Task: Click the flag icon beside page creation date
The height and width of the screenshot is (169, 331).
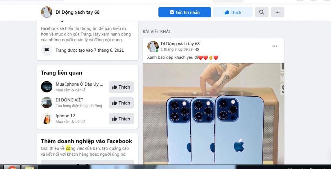Action: point(47,50)
